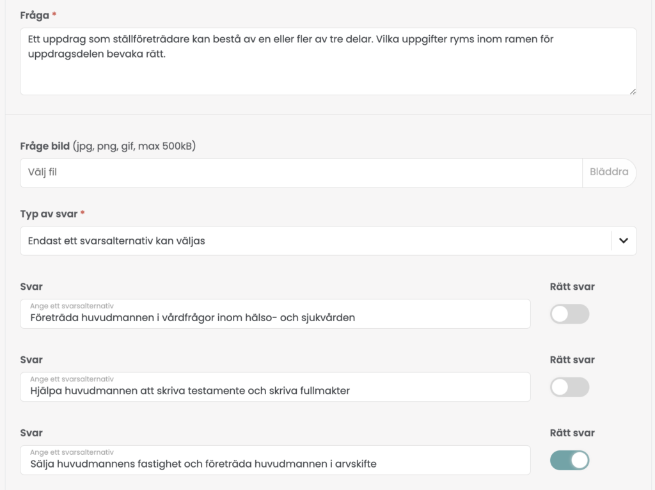Click the "Svar" label above the Hjälpa answer
Screen dimensions: 655x490
pyautogui.click(x=31, y=360)
